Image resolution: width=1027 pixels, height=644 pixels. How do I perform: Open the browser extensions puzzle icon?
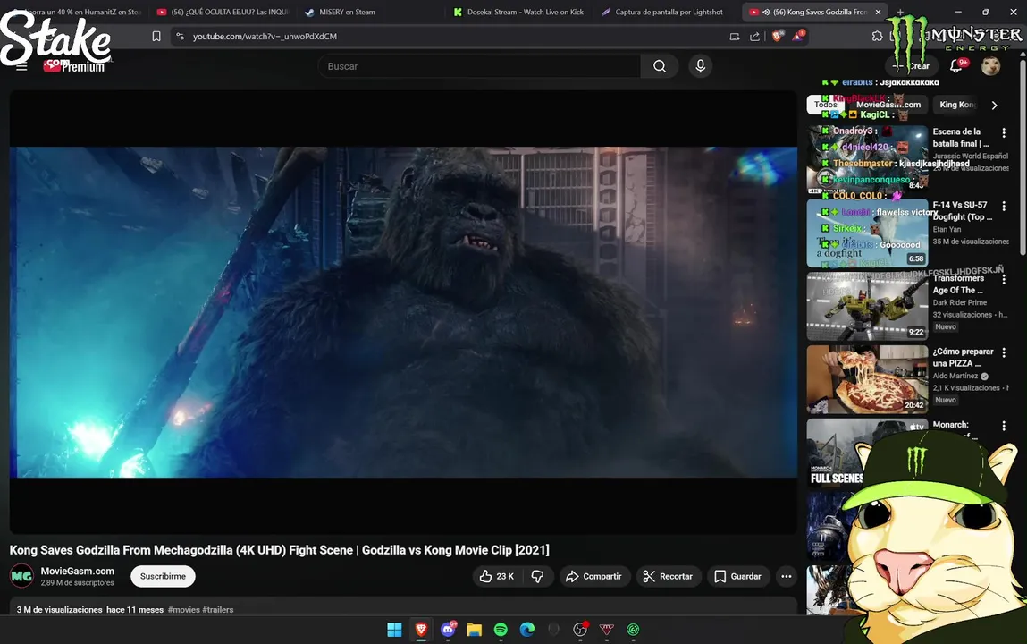(x=877, y=37)
